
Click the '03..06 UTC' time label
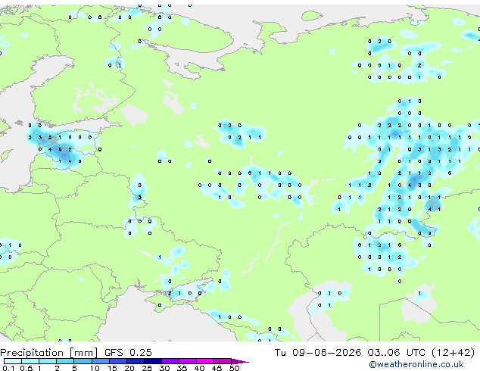397,353
